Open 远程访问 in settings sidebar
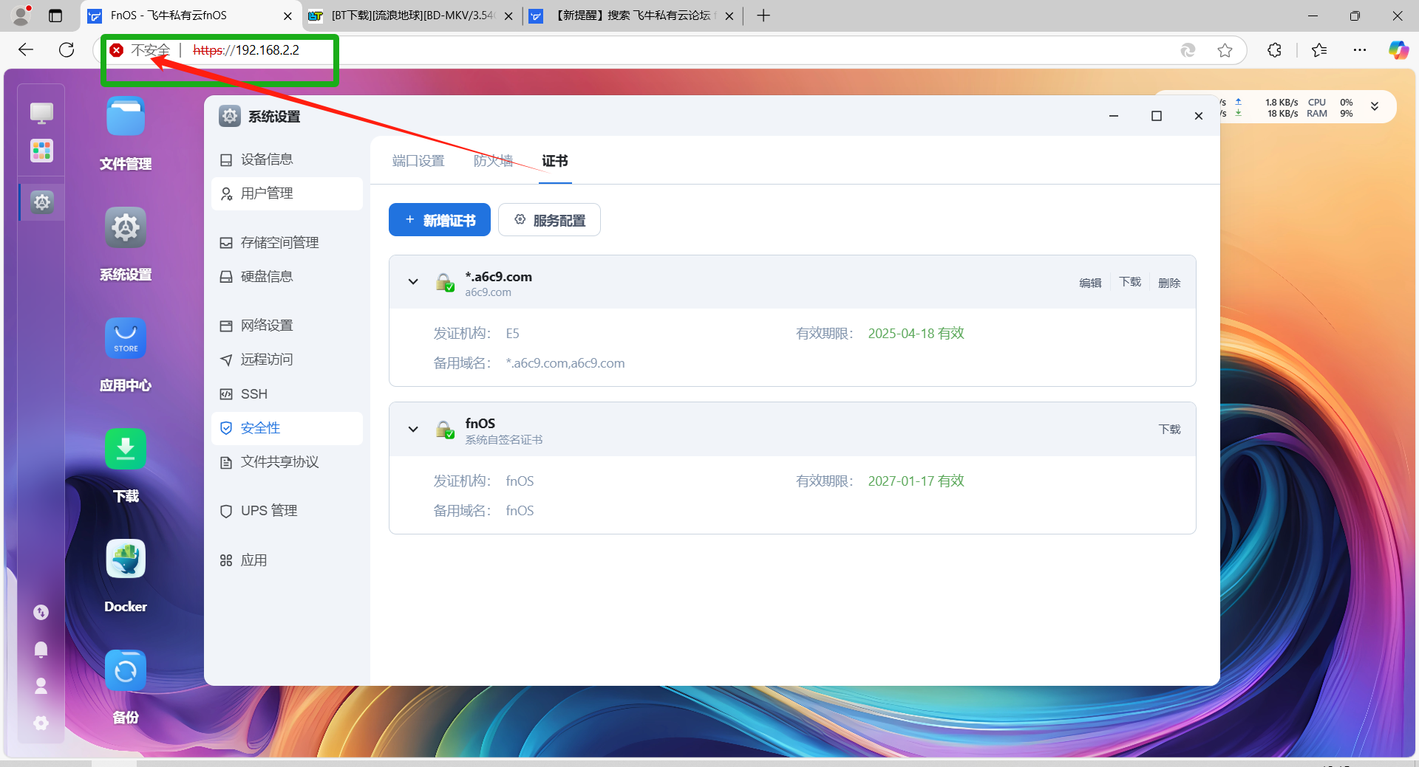The width and height of the screenshot is (1419, 767). [287, 360]
